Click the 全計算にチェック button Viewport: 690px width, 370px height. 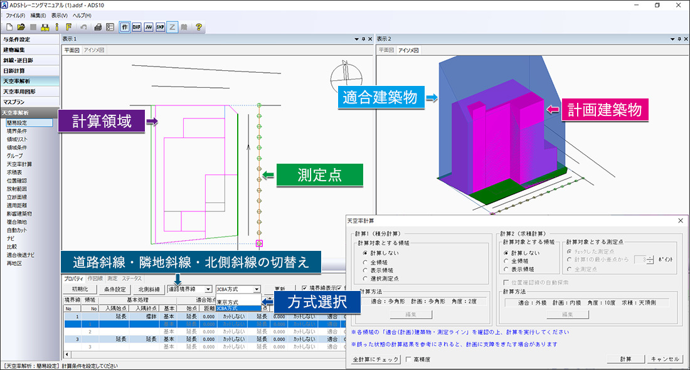click(375, 359)
